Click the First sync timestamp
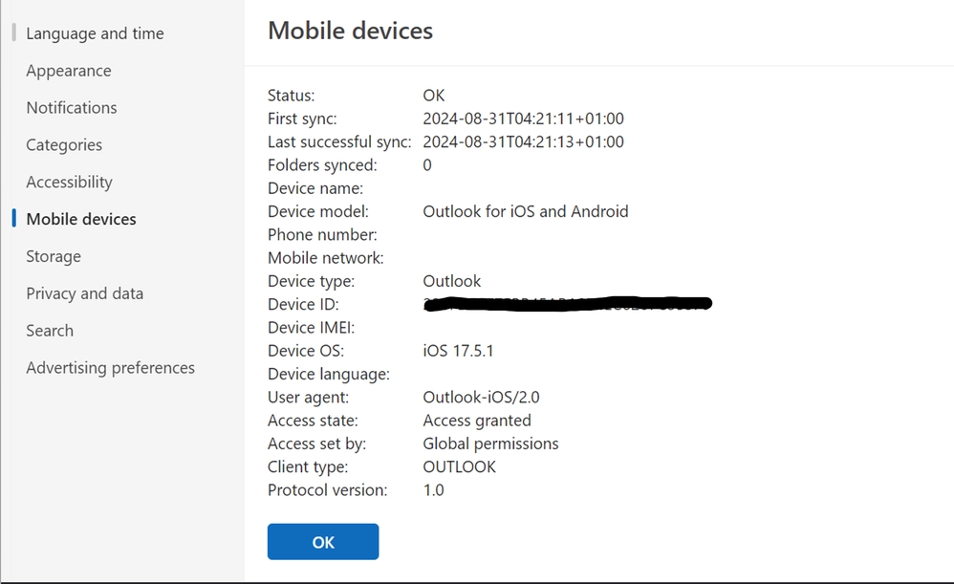Screen dimensions: 954x584 pyautogui.click(x=524, y=119)
